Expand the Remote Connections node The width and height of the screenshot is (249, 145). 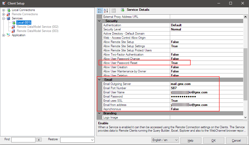[x=3, y=14]
